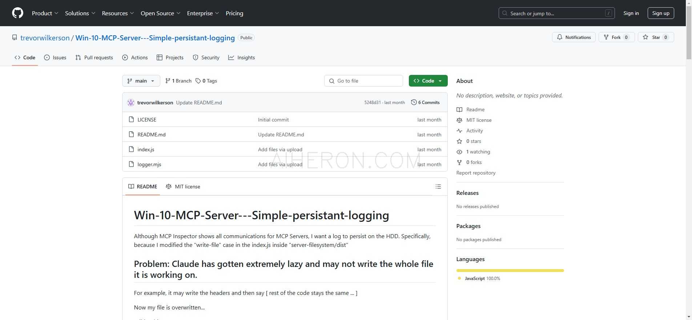Click the pulse icon next to Activity
The height and width of the screenshot is (320, 692).
[x=459, y=131]
